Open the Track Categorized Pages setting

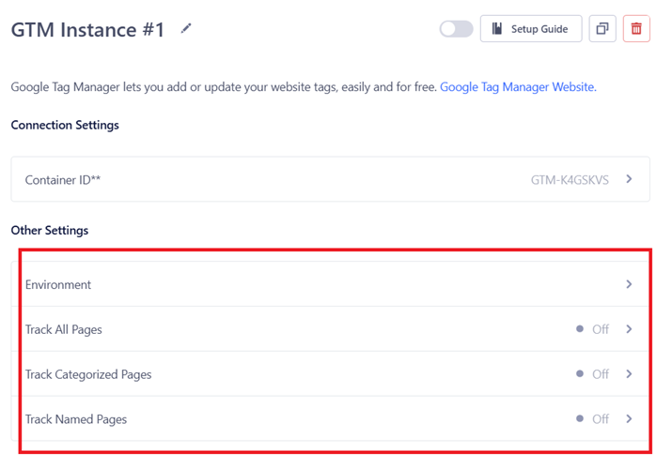(x=331, y=374)
